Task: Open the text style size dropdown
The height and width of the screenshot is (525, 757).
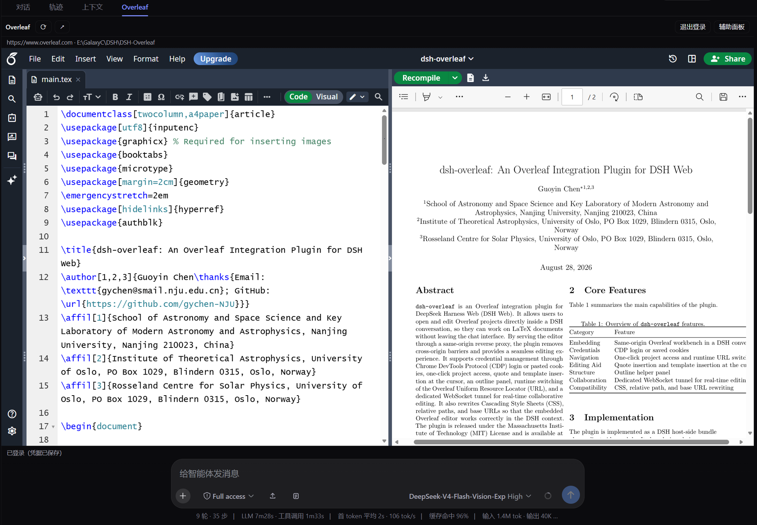Action: [x=92, y=97]
